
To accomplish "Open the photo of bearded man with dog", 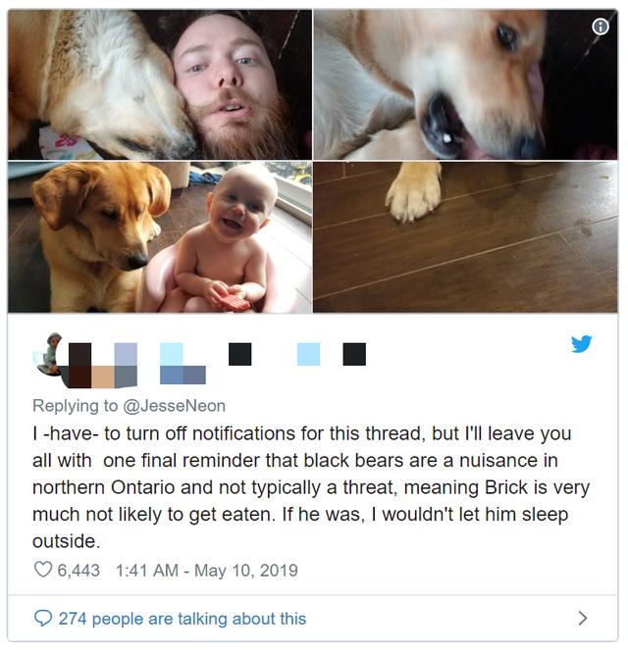I will tap(160, 84).
